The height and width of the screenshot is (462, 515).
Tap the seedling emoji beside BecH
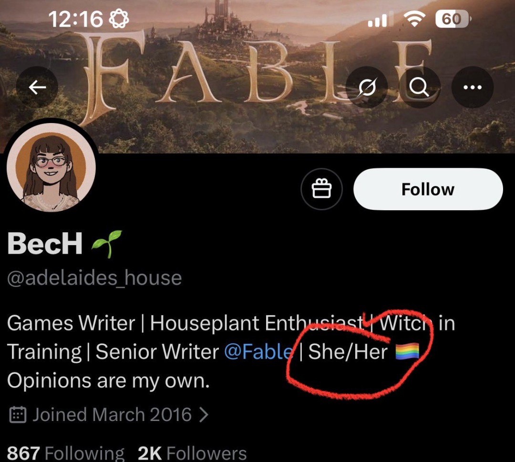tap(107, 244)
